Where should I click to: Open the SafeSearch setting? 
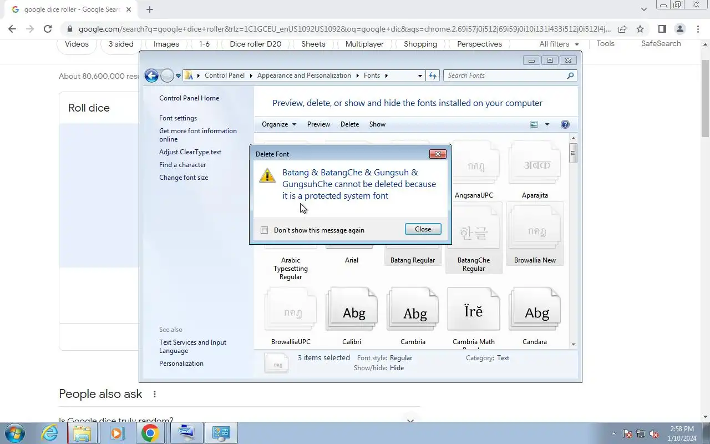[x=661, y=43]
